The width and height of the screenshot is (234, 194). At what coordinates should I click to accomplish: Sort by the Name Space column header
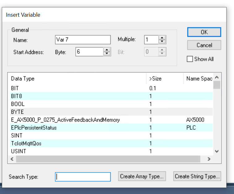pos(198,78)
